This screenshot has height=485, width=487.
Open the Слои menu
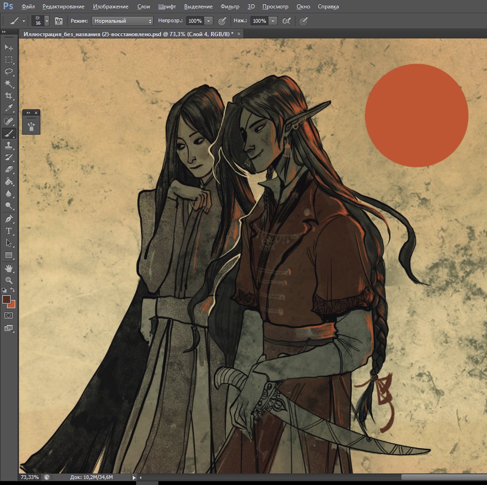point(144,6)
